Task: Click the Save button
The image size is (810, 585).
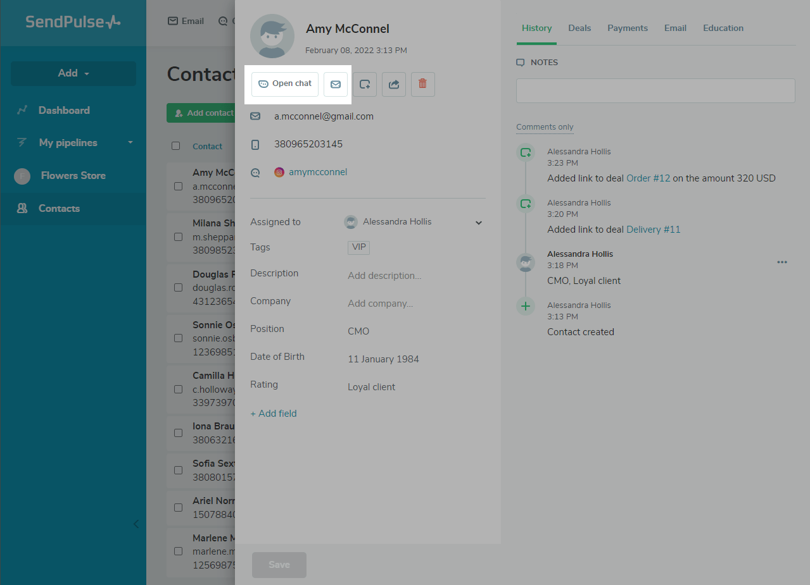Action: pyautogui.click(x=279, y=565)
